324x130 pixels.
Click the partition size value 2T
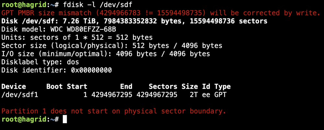click(194, 95)
